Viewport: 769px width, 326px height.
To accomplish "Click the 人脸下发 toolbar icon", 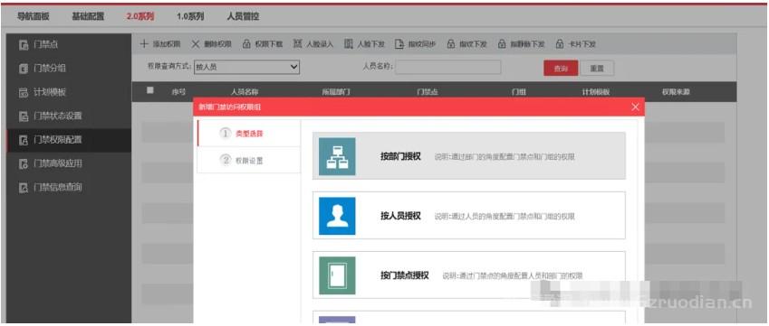I will pos(349,44).
